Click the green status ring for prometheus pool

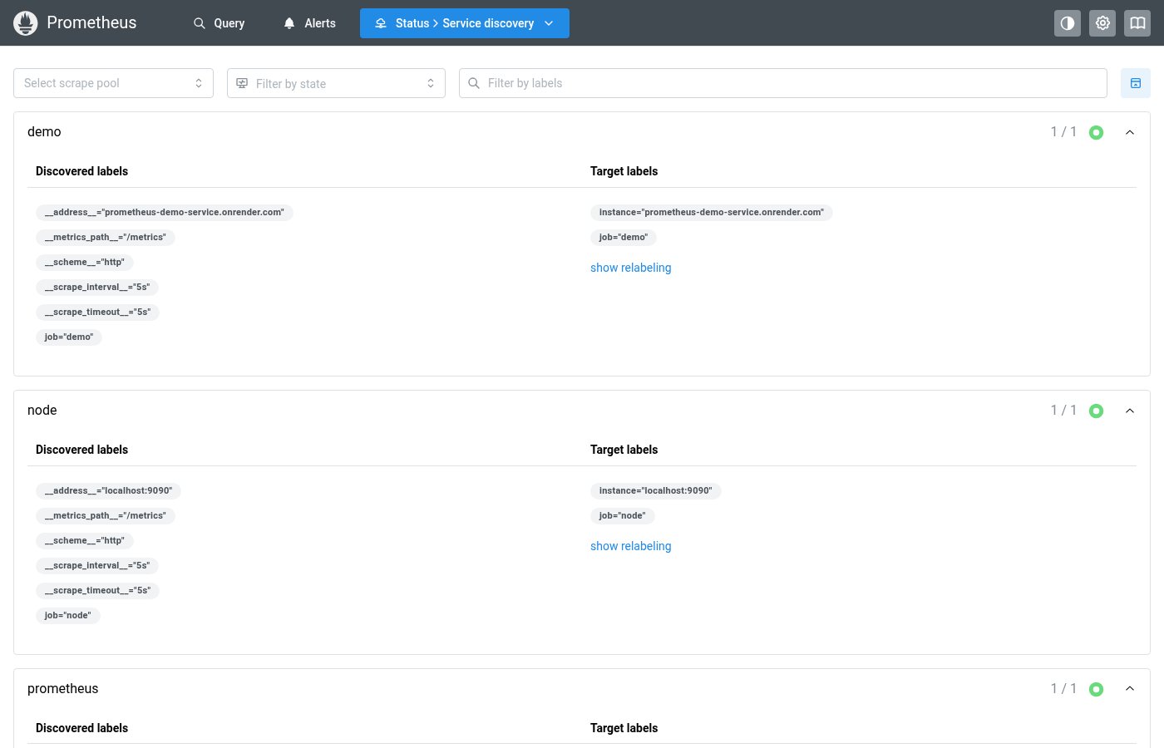[1096, 689]
